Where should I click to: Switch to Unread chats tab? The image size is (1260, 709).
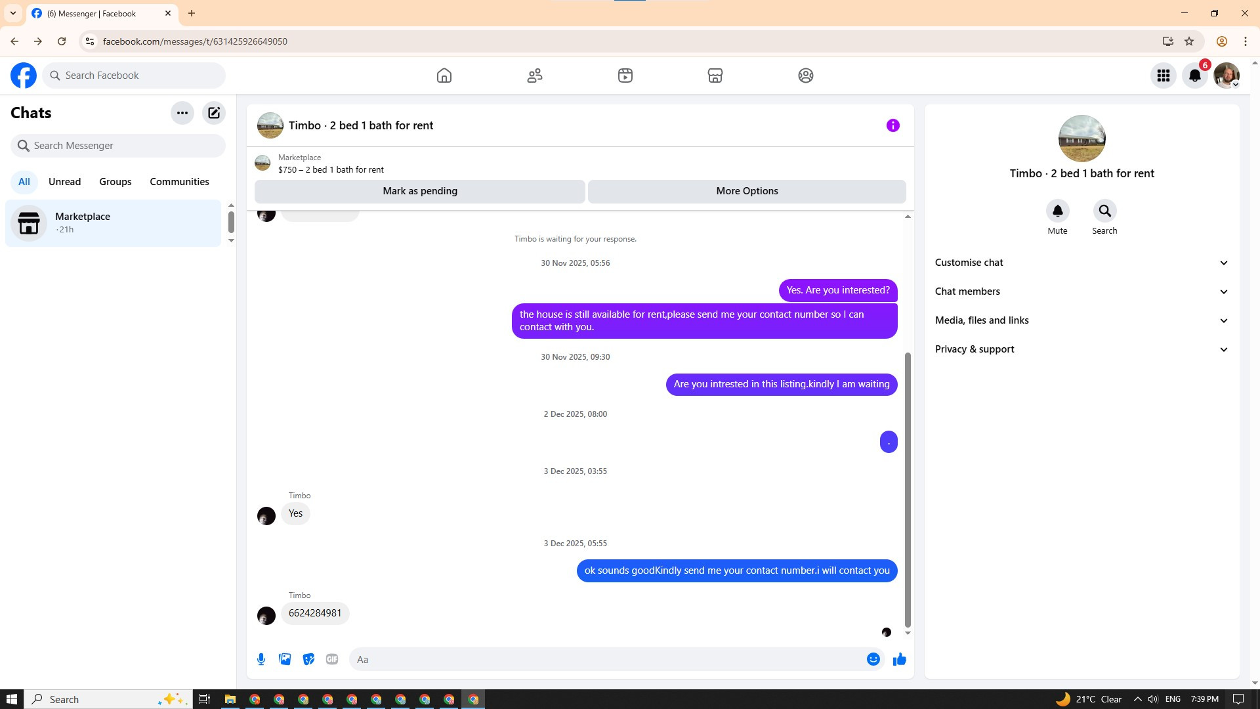(64, 182)
